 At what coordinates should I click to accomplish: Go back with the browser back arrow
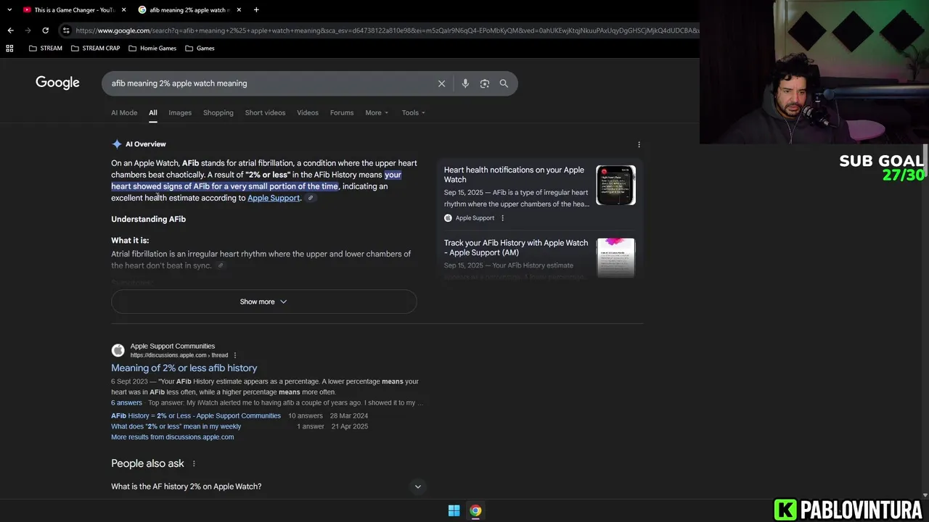point(10,30)
